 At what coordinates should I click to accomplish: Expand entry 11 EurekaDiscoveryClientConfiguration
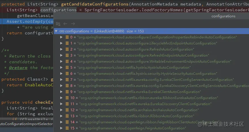[61, 104]
